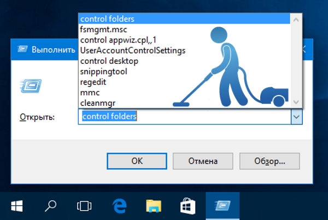Choose 'regedit' from the dropdown
Image resolution: width=328 pixels, height=220 pixels.
coord(93,82)
